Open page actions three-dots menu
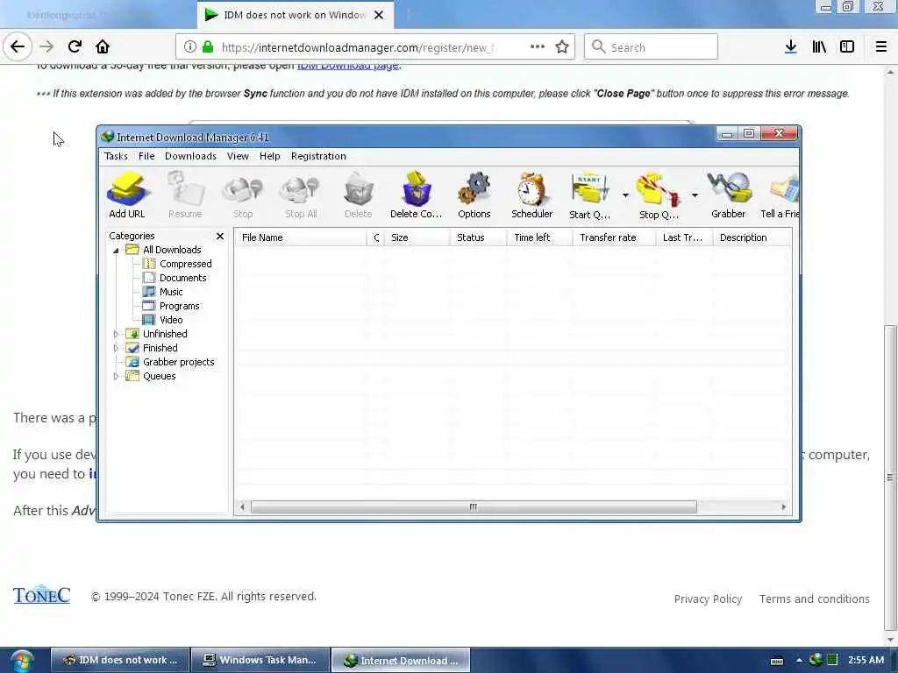Viewport: 898px width, 673px height. pos(538,47)
